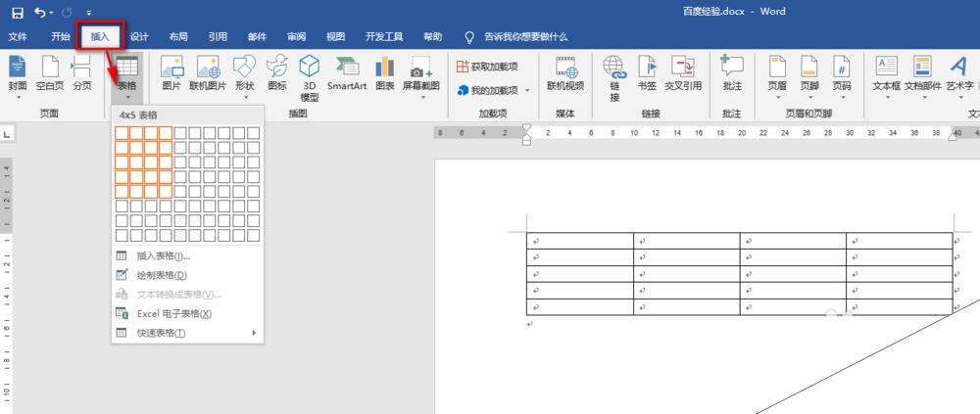The height and width of the screenshot is (414, 980).
Task: Add a 书签 bookmark
Action: tap(647, 73)
